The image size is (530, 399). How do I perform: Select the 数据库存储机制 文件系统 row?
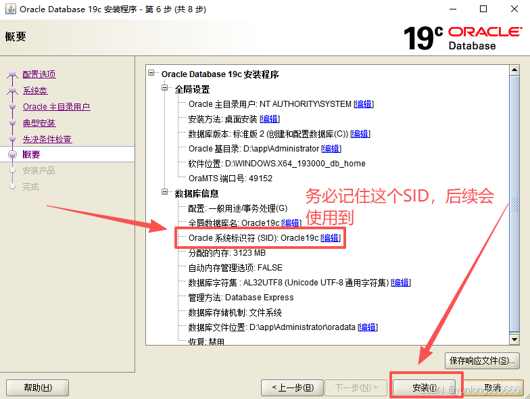(235, 312)
